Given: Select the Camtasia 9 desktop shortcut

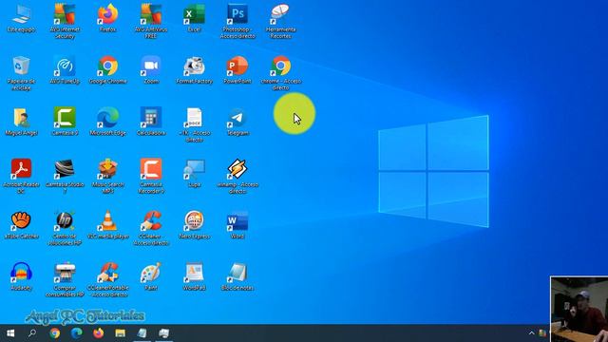Looking at the screenshot, I should [x=65, y=122].
